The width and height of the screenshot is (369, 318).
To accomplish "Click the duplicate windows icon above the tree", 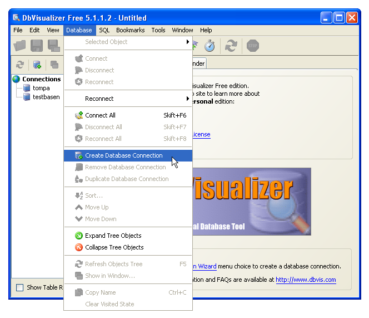I will coord(54,65).
